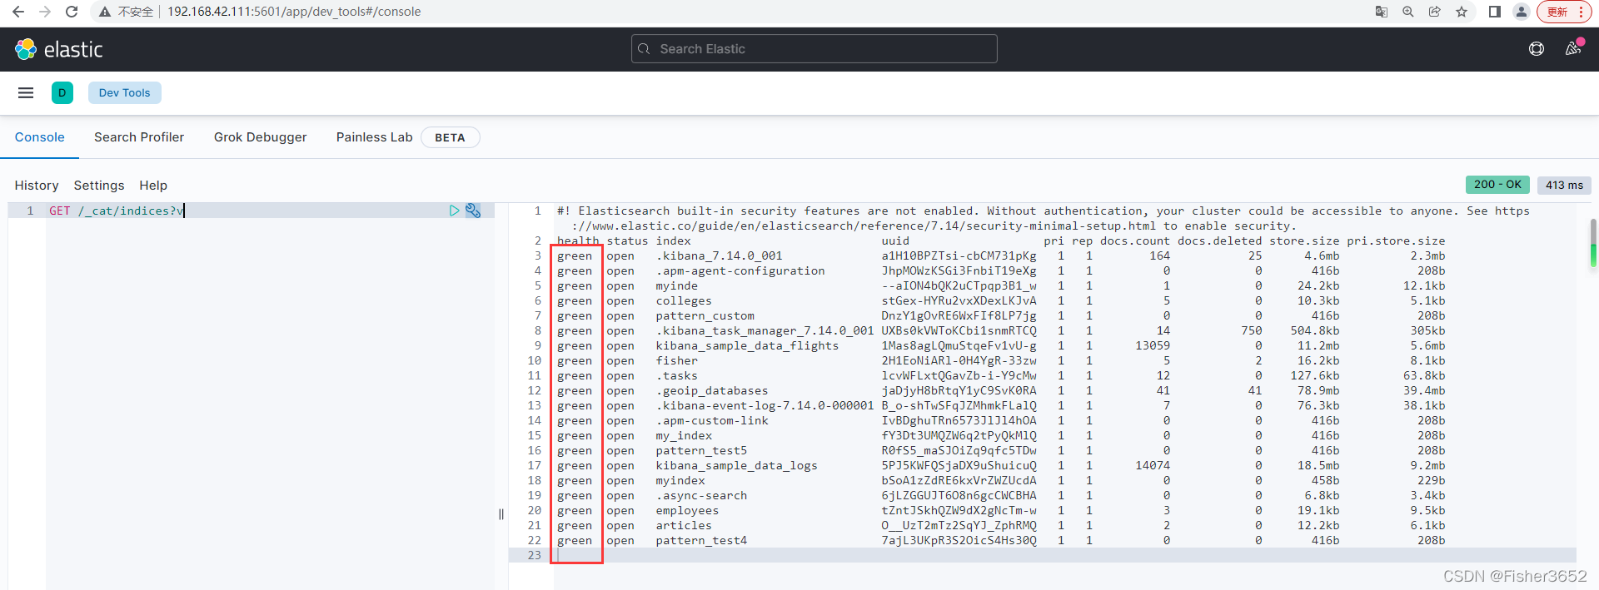Click index name .geoip_databases
The width and height of the screenshot is (1599, 590).
(x=712, y=391)
